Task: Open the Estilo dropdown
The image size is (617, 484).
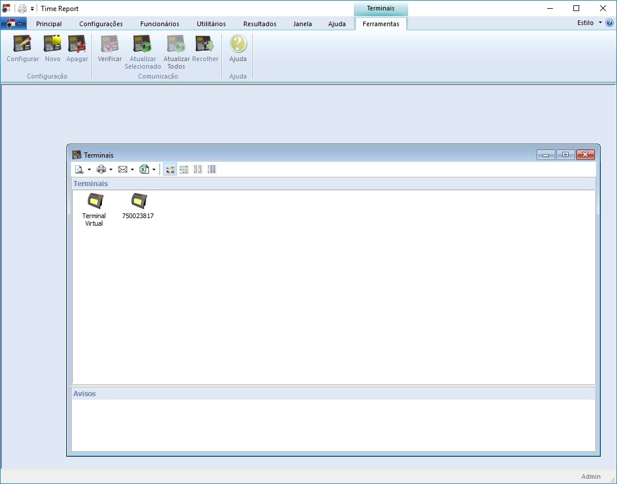Action: (x=589, y=23)
